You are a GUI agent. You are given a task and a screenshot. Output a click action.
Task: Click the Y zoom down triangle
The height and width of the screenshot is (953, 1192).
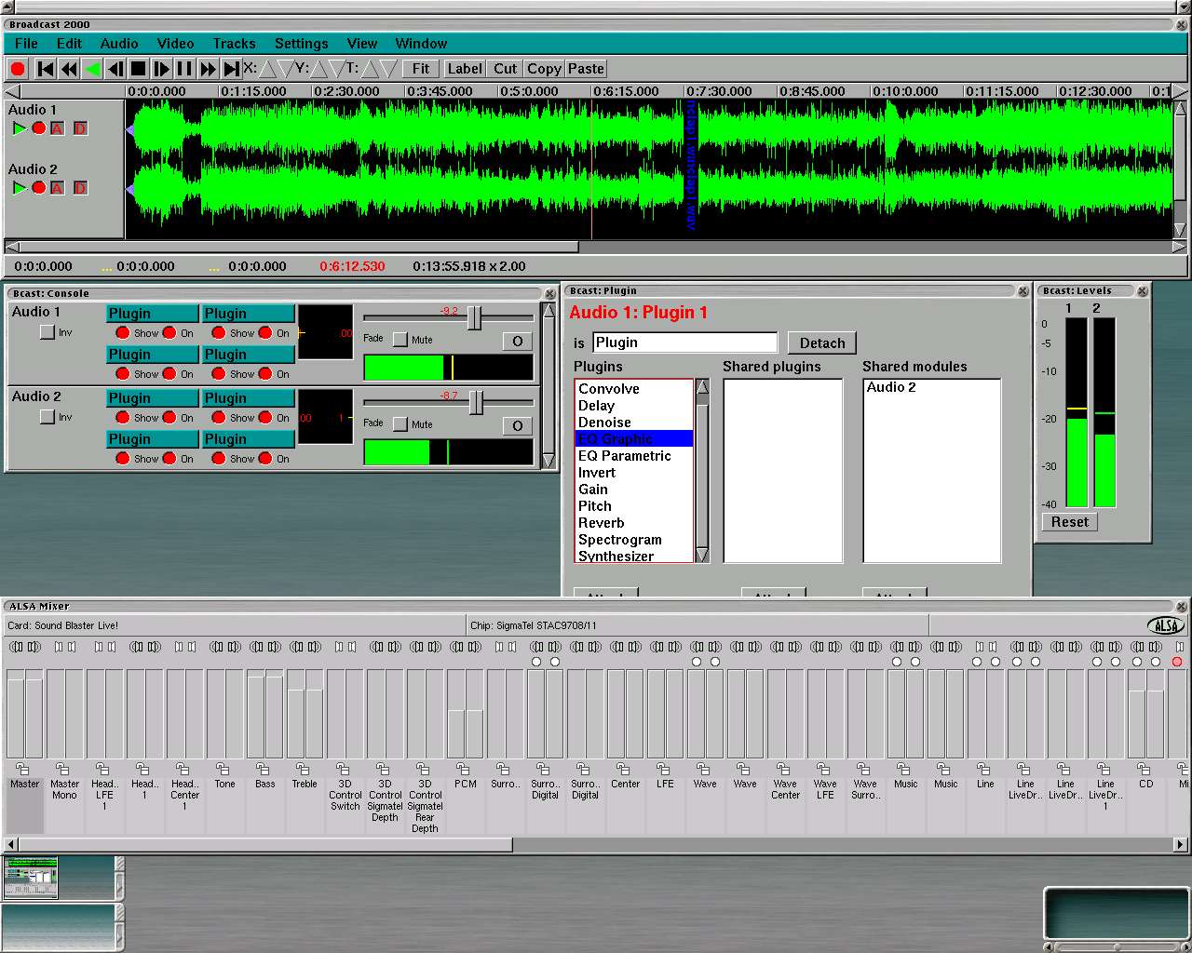(x=337, y=69)
